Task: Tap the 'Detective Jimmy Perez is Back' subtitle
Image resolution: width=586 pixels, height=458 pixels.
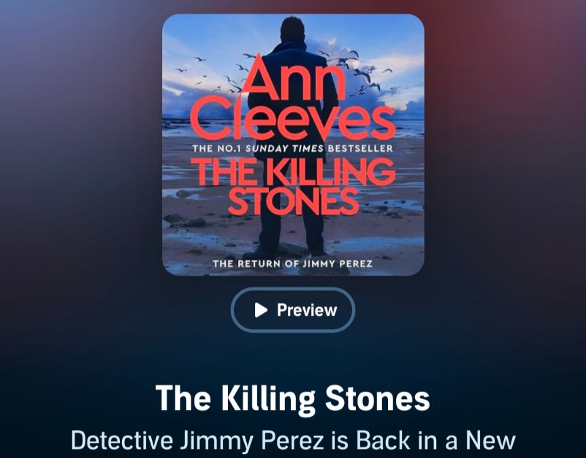Action: [x=294, y=440]
